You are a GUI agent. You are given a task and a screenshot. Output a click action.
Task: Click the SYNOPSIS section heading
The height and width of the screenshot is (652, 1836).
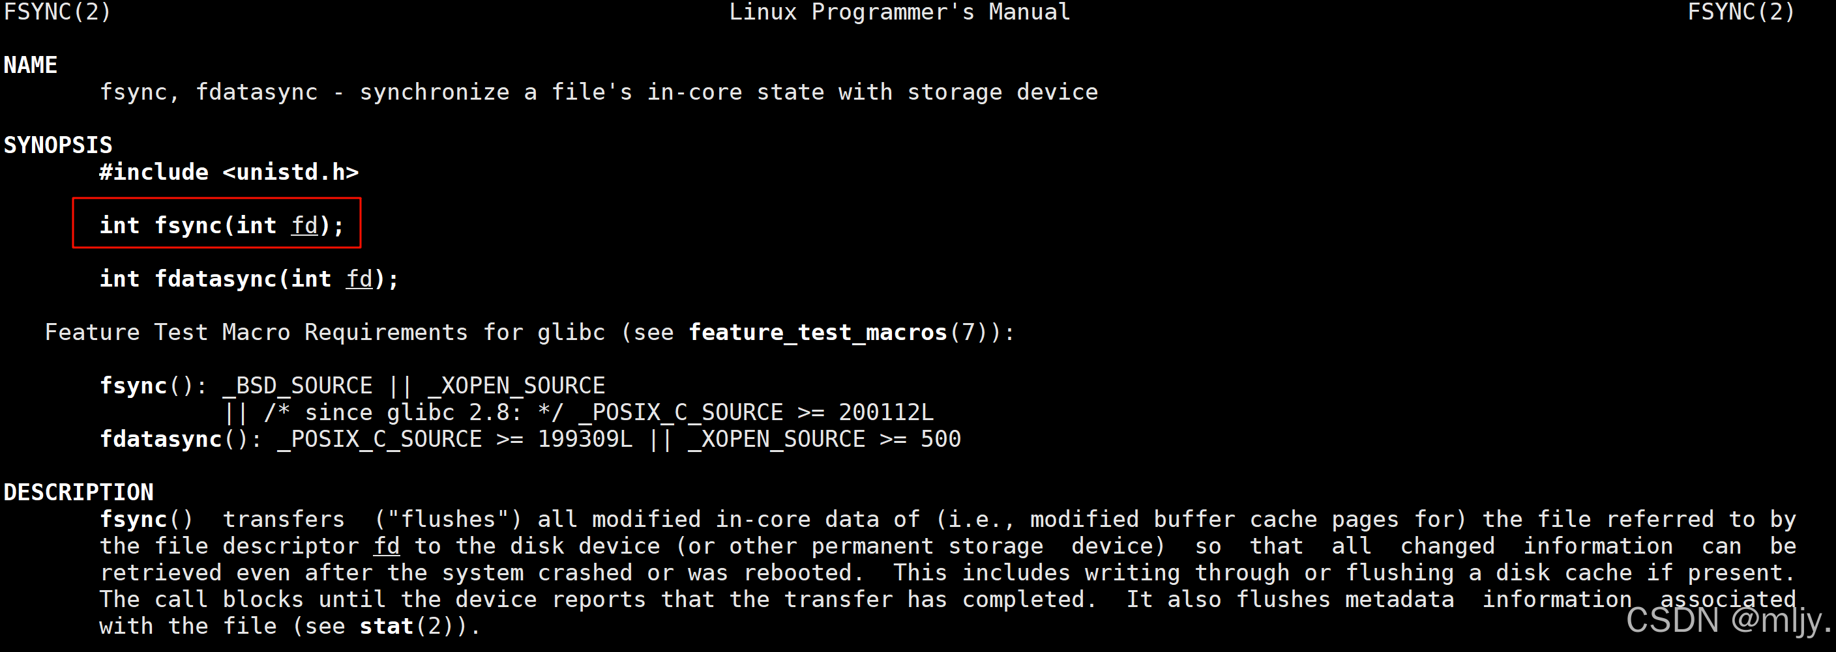pyautogui.click(x=58, y=145)
